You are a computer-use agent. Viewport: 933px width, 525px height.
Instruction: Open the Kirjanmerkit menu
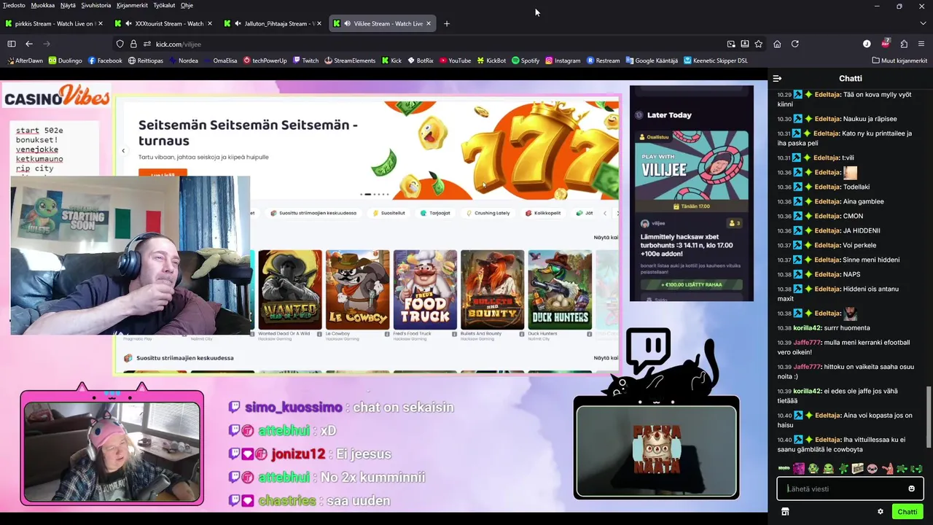point(132,5)
